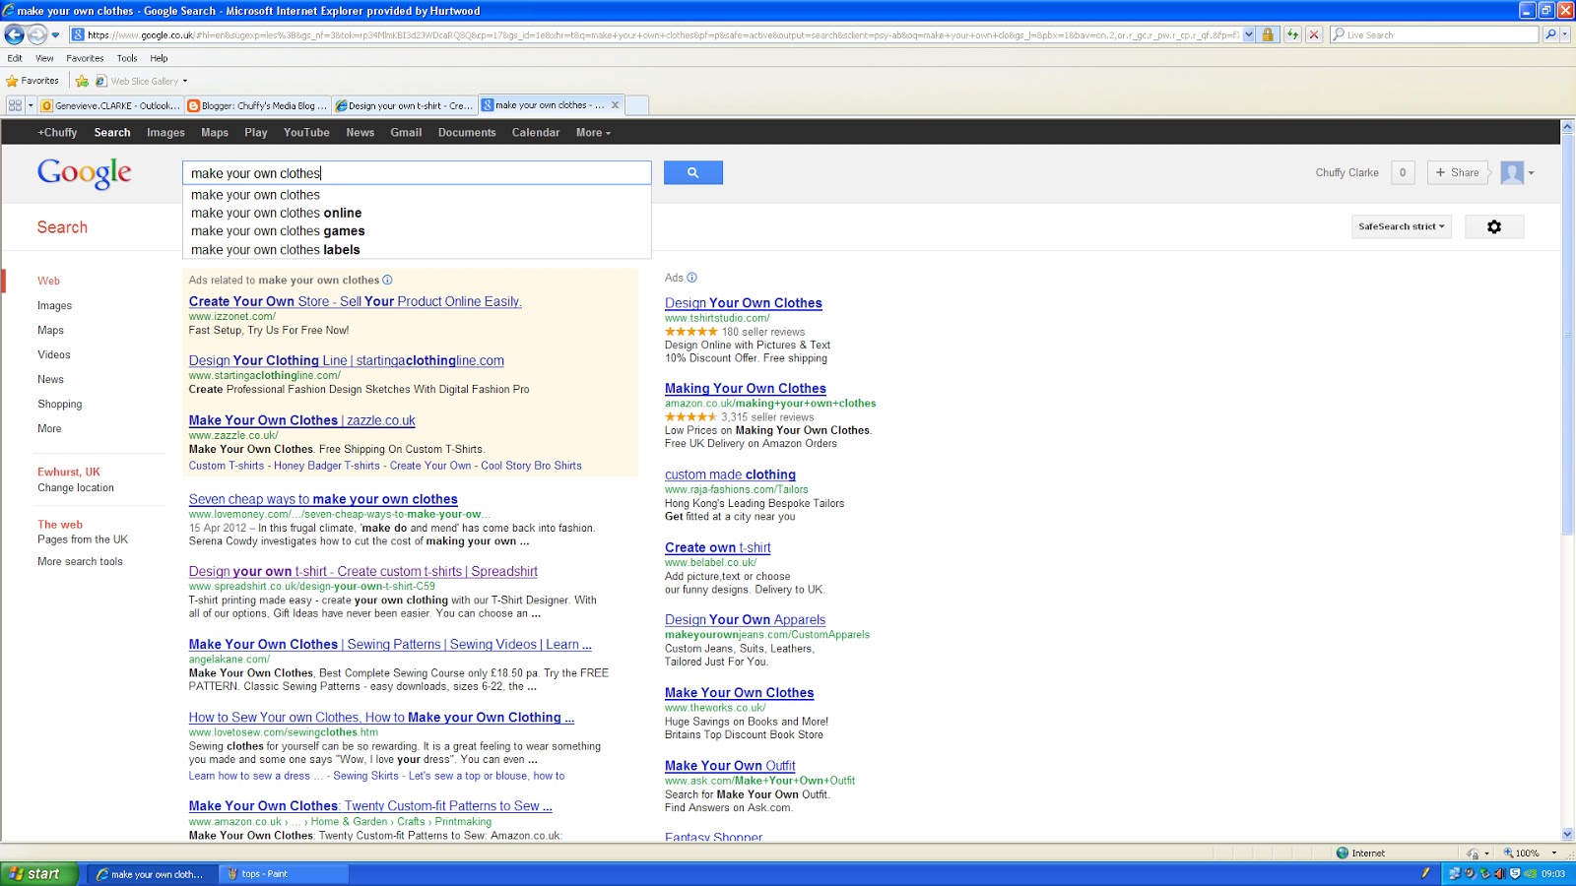Click the yellow pencil tray icon
Image resolution: width=1576 pixels, height=886 pixels.
coord(1425,873)
